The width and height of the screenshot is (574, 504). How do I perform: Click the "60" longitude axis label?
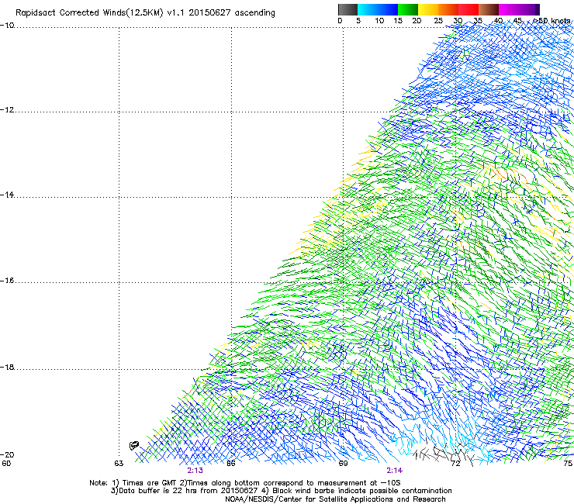[6, 464]
